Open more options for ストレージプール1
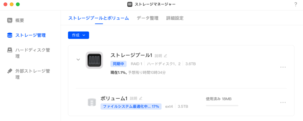The width and height of the screenshot is (303, 121). point(283,67)
